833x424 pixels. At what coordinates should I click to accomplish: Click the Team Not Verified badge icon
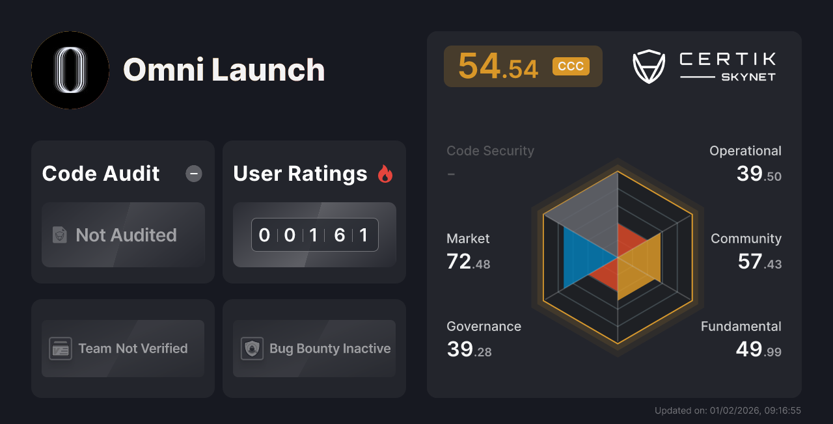point(61,349)
